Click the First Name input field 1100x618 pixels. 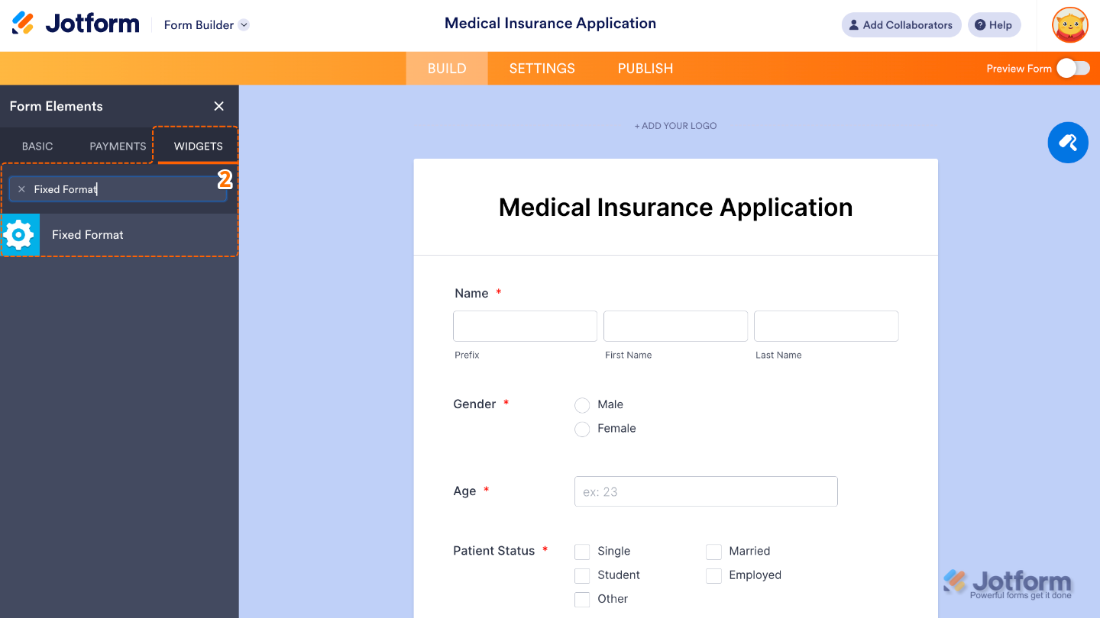tap(675, 326)
